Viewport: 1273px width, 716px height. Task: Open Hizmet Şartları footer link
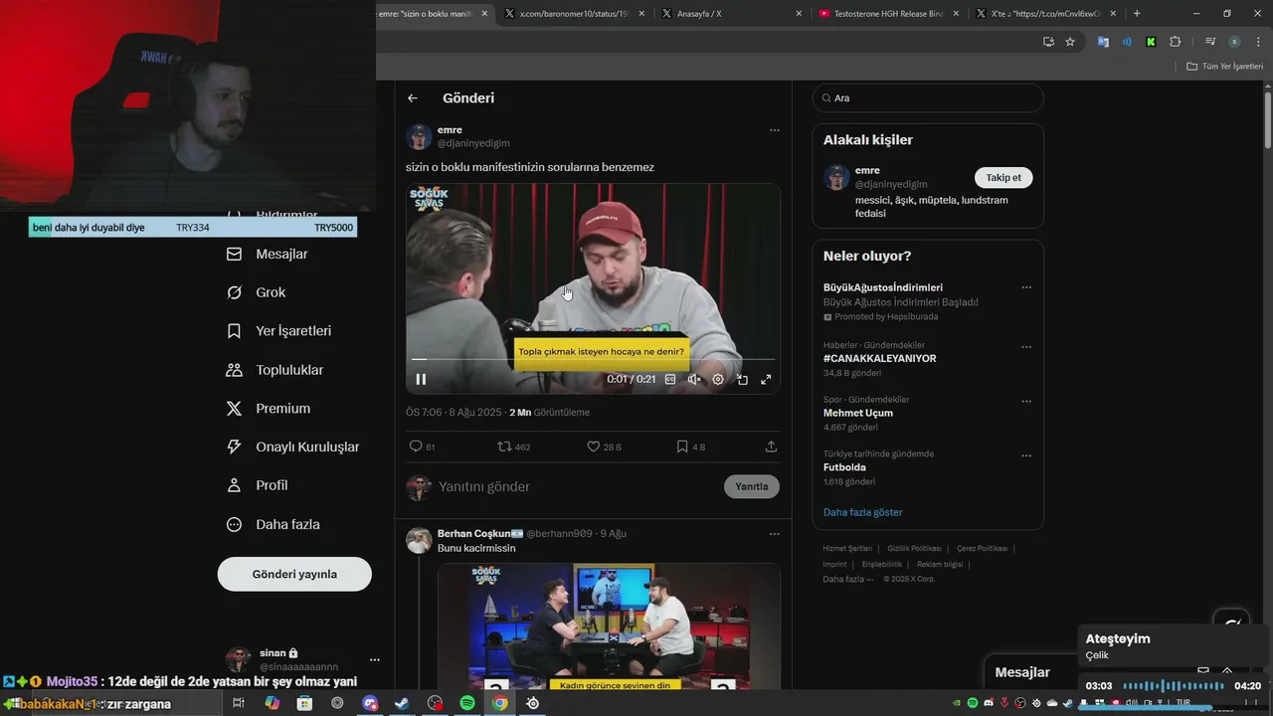click(847, 549)
